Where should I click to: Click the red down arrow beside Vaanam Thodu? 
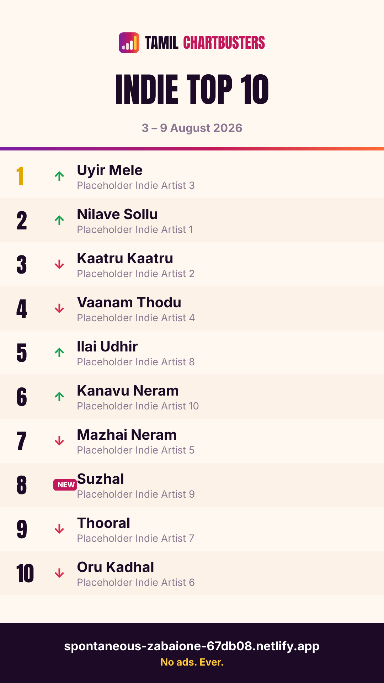[x=59, y=308]
